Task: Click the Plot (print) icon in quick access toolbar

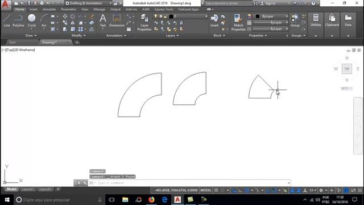Action: click(x=42, y=3)
